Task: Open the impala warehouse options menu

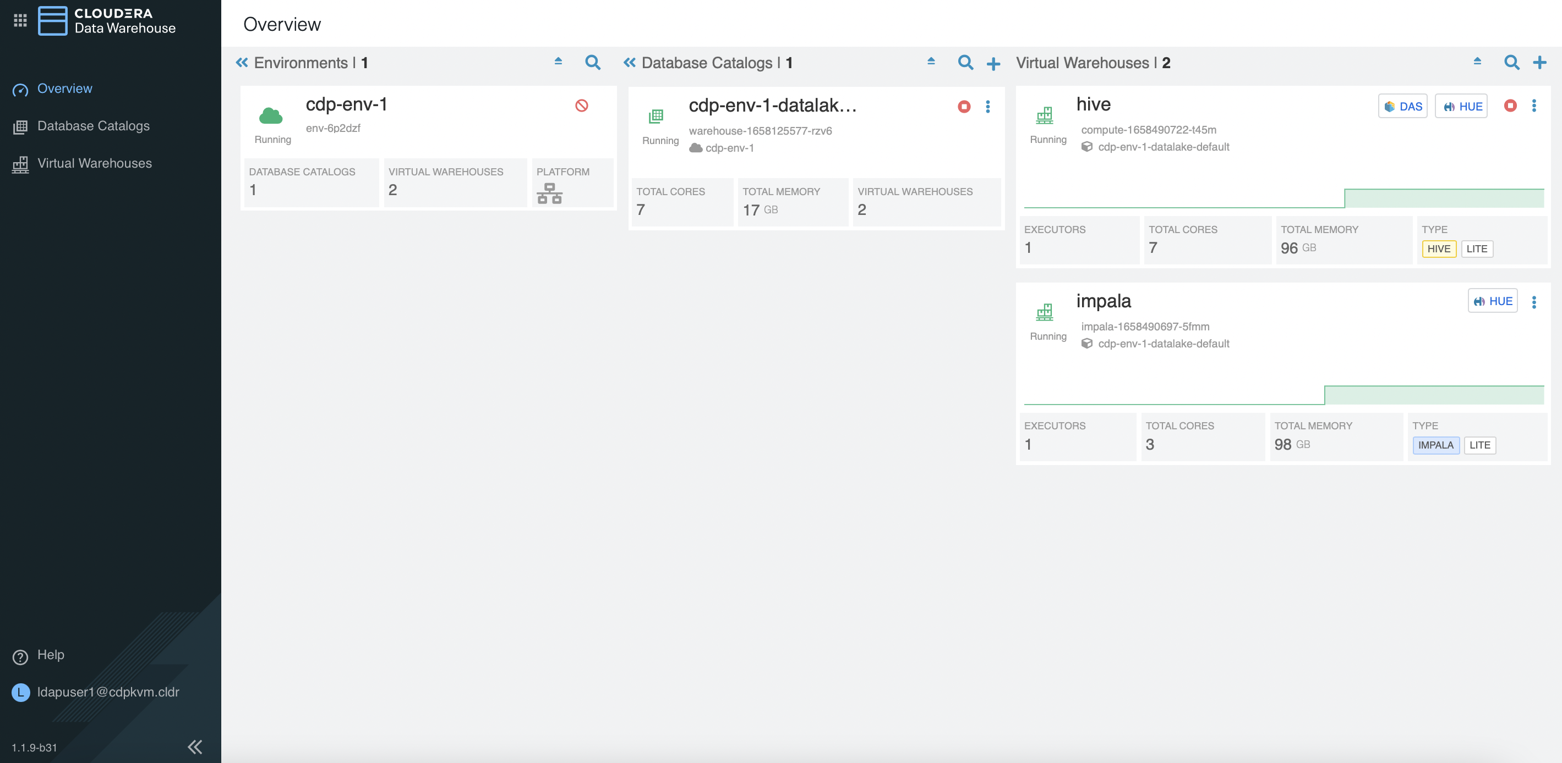Action: coord(1534,302)
